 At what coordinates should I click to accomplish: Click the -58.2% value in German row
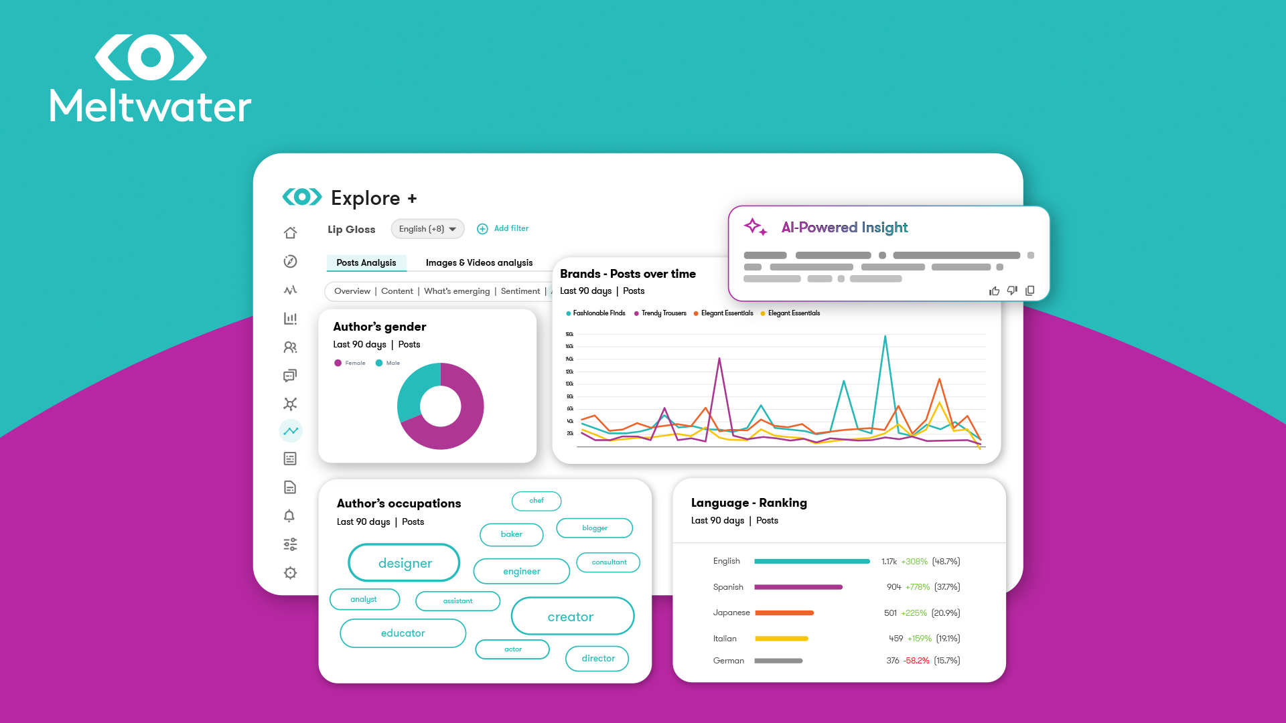tap(916, 661)
